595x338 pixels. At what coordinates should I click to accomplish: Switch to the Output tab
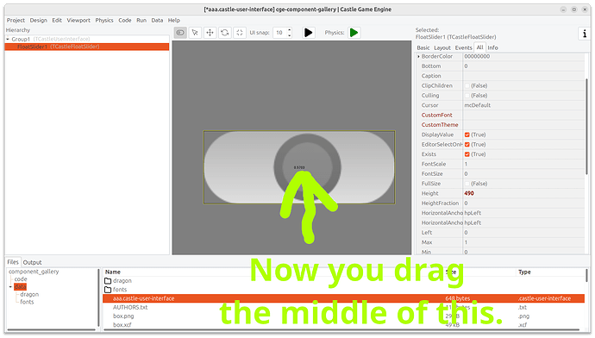[x=32, y=262]
